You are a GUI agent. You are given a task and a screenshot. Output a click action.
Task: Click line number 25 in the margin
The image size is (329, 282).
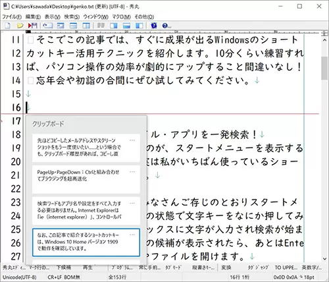coord(16,229)
